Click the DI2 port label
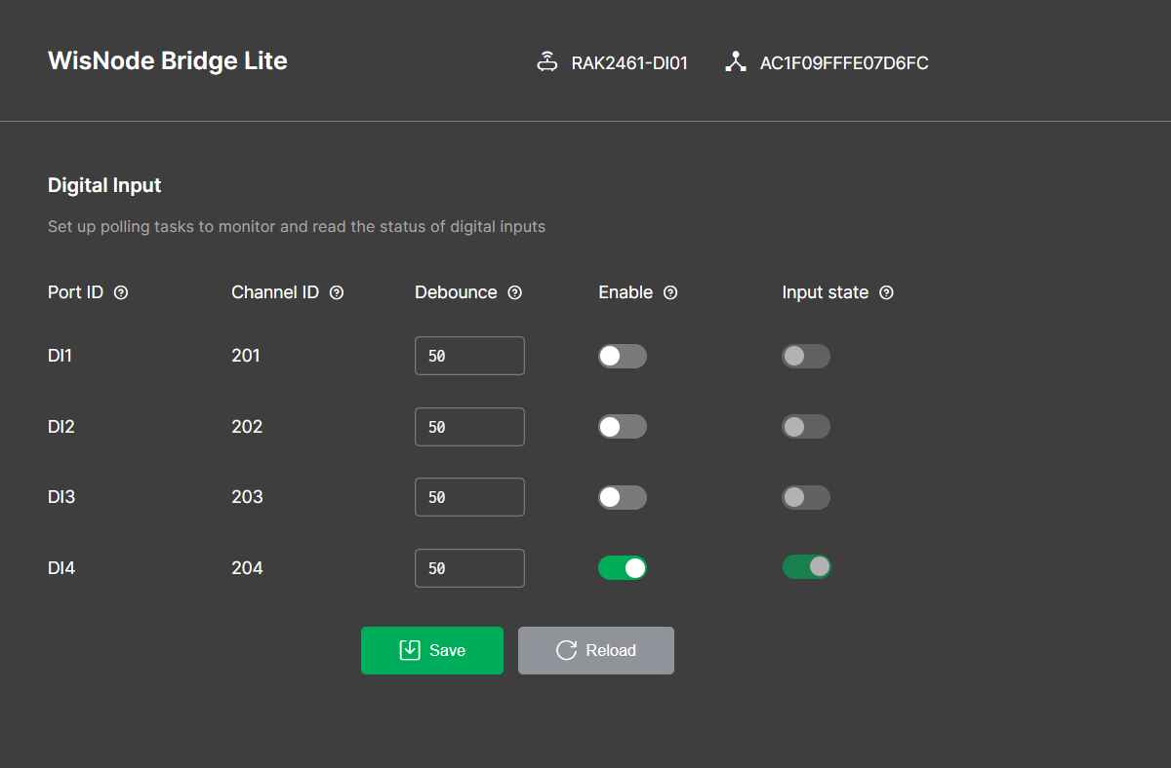The image size is (1171, 768). click(x=61, y=427)
